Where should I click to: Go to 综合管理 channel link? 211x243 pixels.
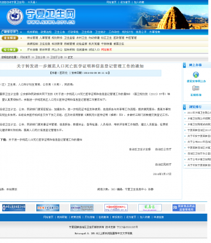coord(32,38)
